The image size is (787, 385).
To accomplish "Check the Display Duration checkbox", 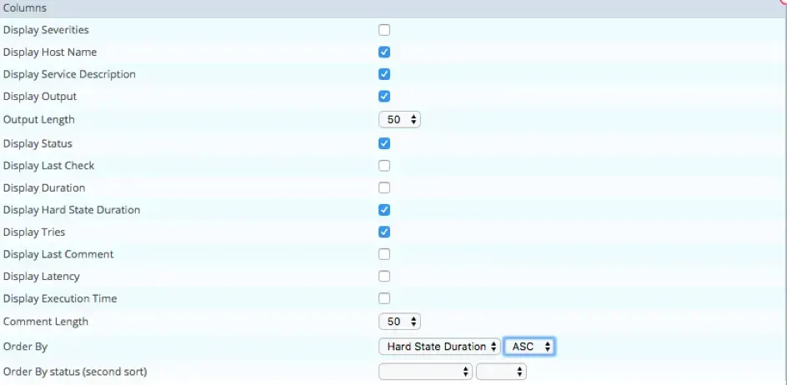I will 384,187.
